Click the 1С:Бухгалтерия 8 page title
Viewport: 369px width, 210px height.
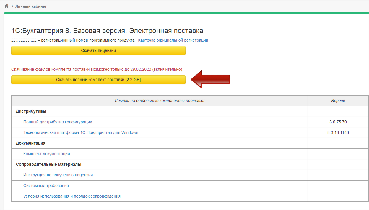point(107,31)
